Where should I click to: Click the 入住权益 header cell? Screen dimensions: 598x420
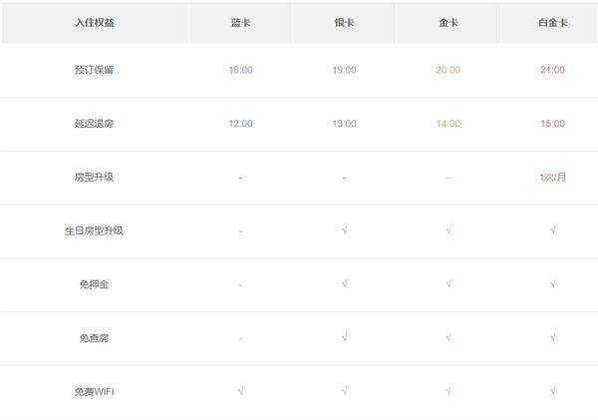(x=95, y=23)
